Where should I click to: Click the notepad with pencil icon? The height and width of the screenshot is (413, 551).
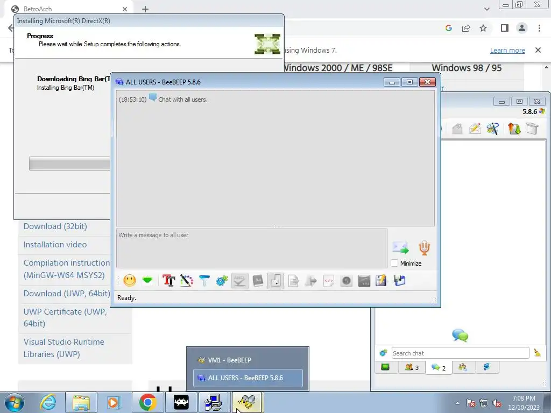(x=382, y=281)
